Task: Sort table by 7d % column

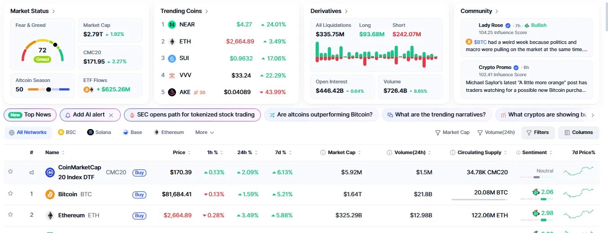Action: click(x=283, y=153)
